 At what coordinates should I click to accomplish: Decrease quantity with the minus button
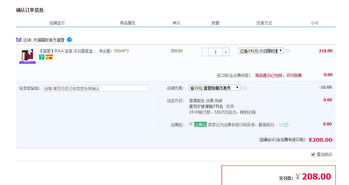point(205,52)
